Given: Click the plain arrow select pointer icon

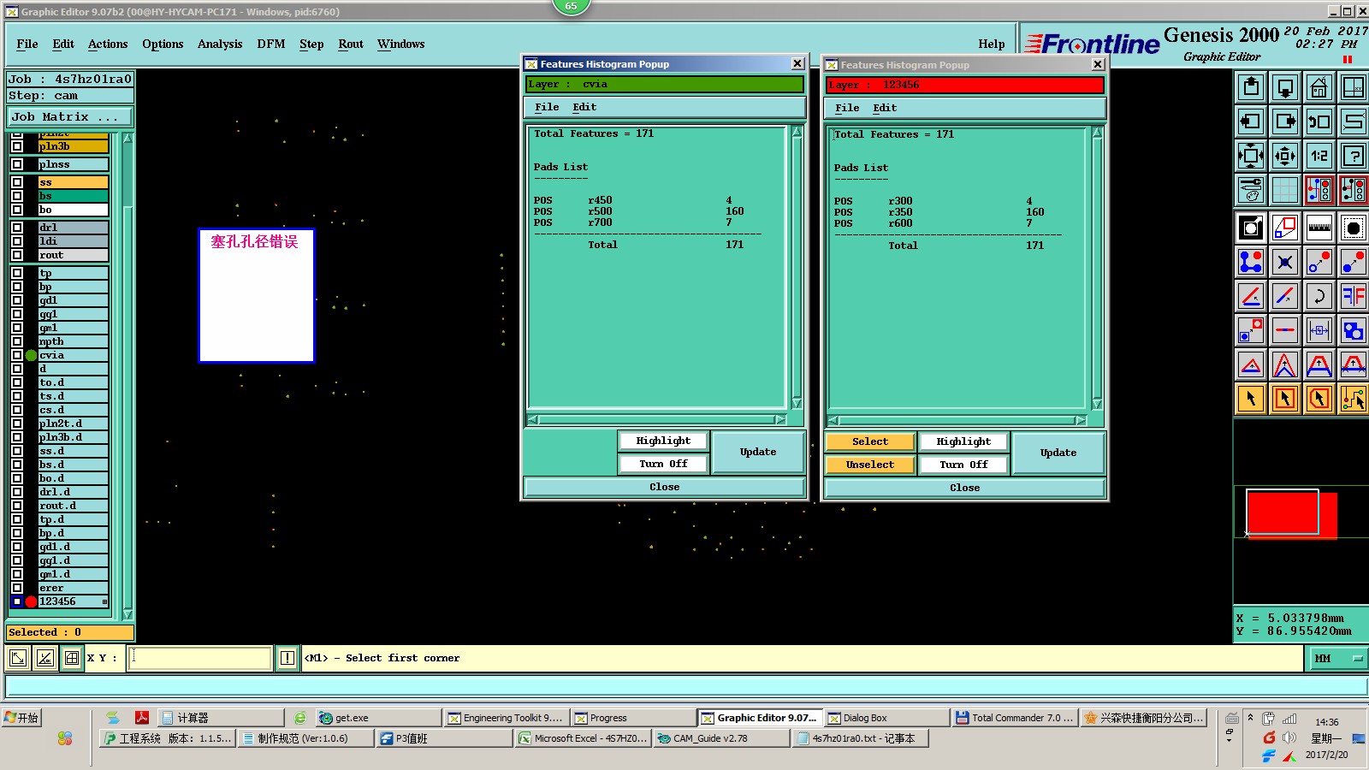Looking at the screenshot, I should click(x=1251, y=399).
